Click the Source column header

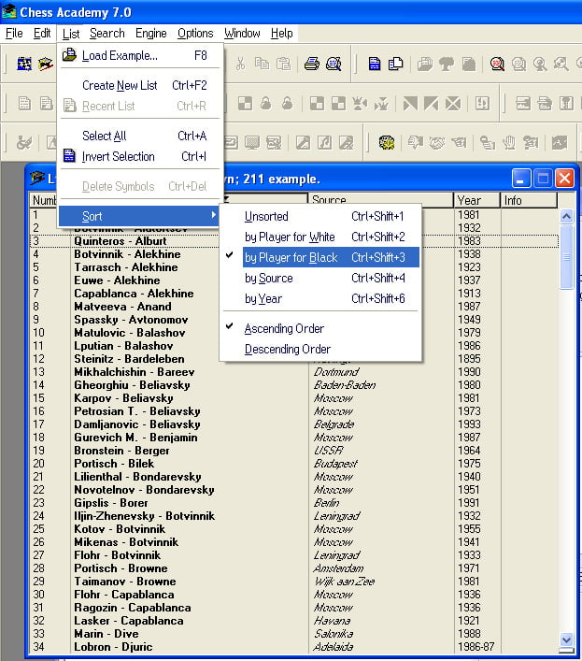pyautogui.click(x=381, y=200)
